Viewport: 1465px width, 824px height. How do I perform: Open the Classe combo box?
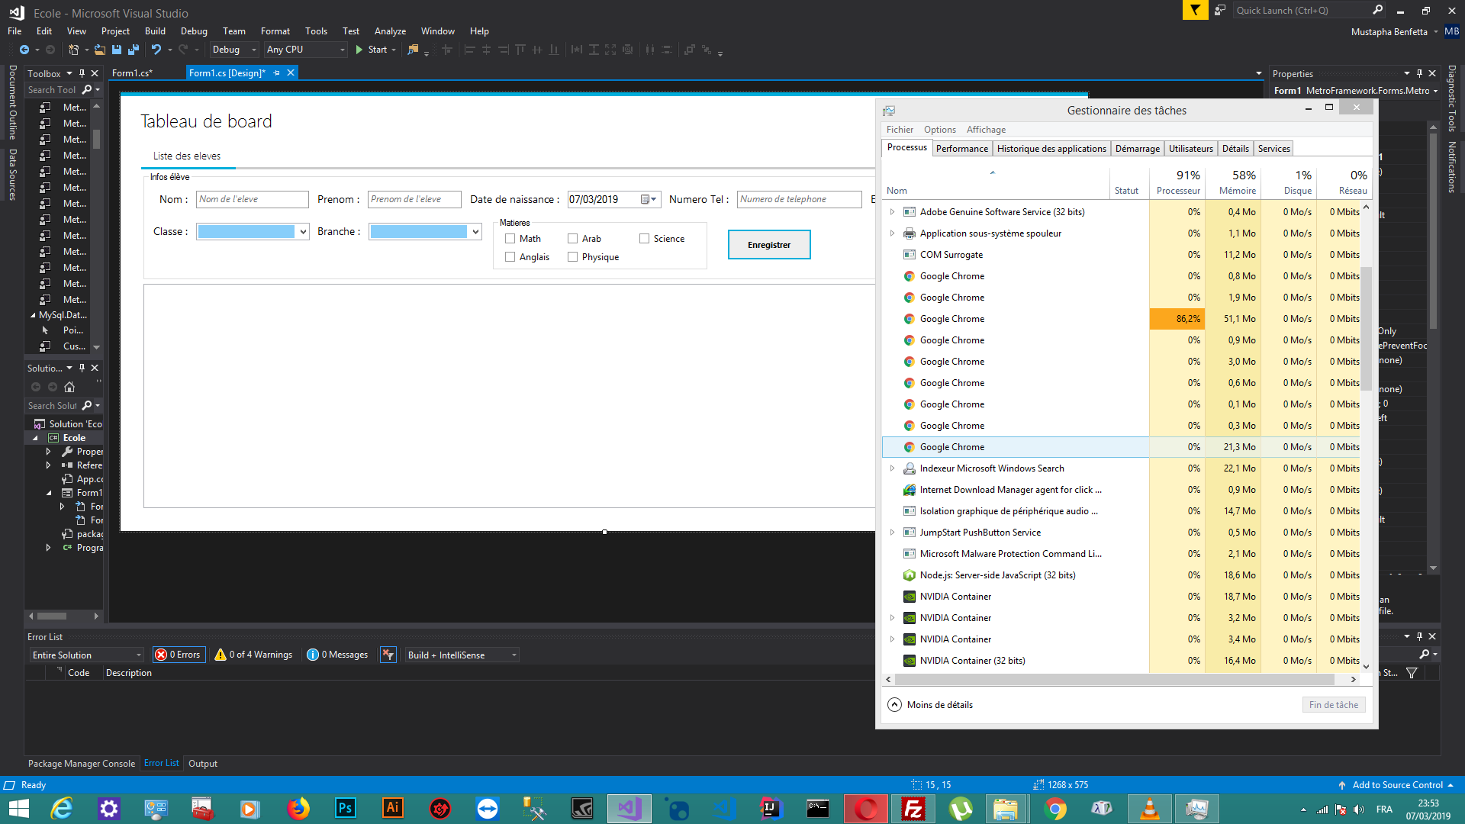tap(253, 231)
